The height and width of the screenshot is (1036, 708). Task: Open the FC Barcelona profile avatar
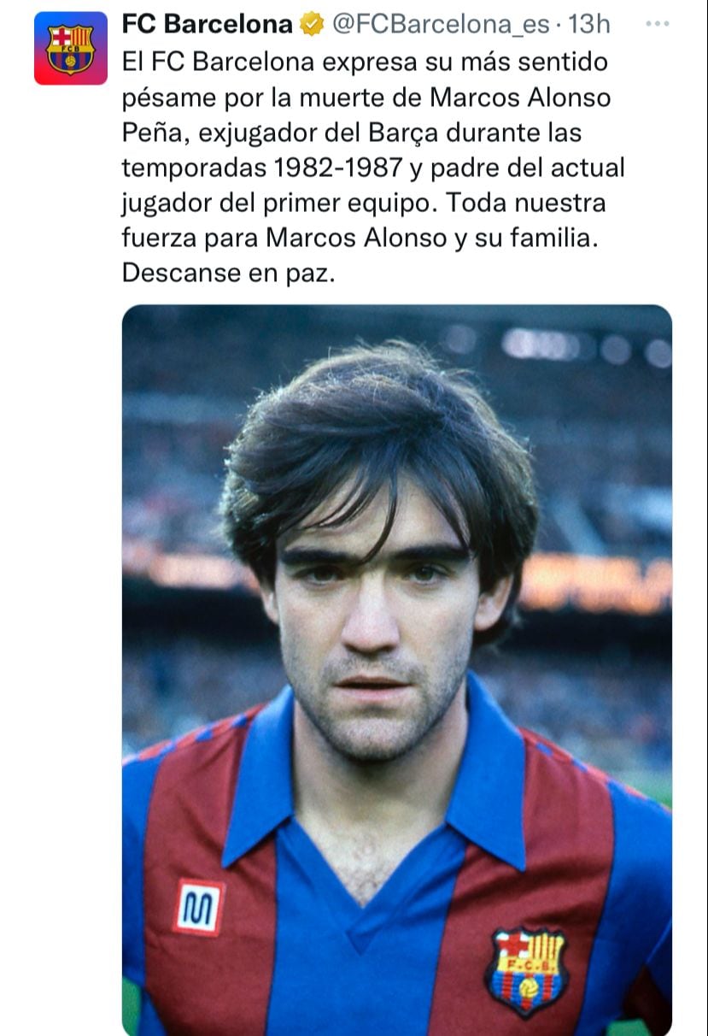click(x=71, y=49)
